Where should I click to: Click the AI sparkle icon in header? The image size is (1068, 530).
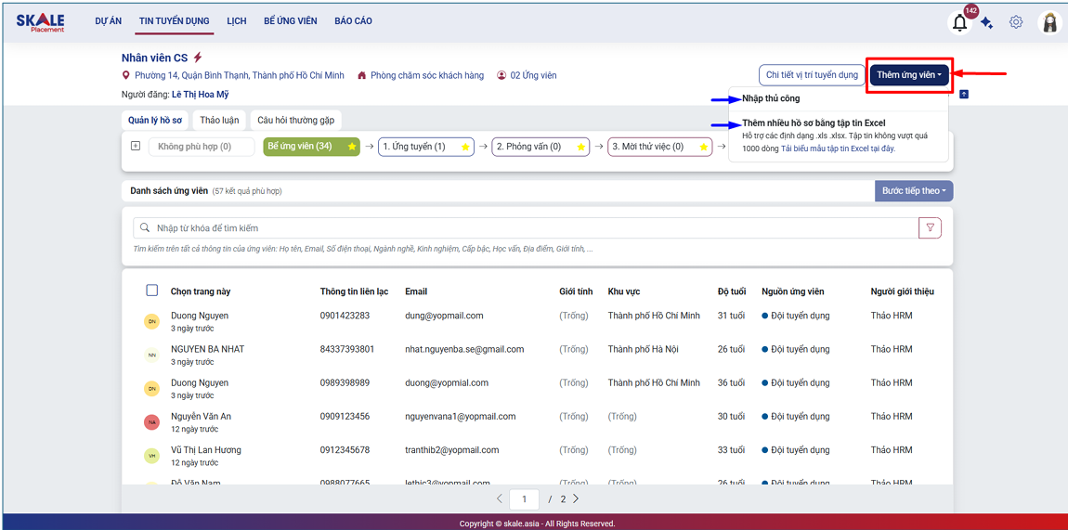987,23
